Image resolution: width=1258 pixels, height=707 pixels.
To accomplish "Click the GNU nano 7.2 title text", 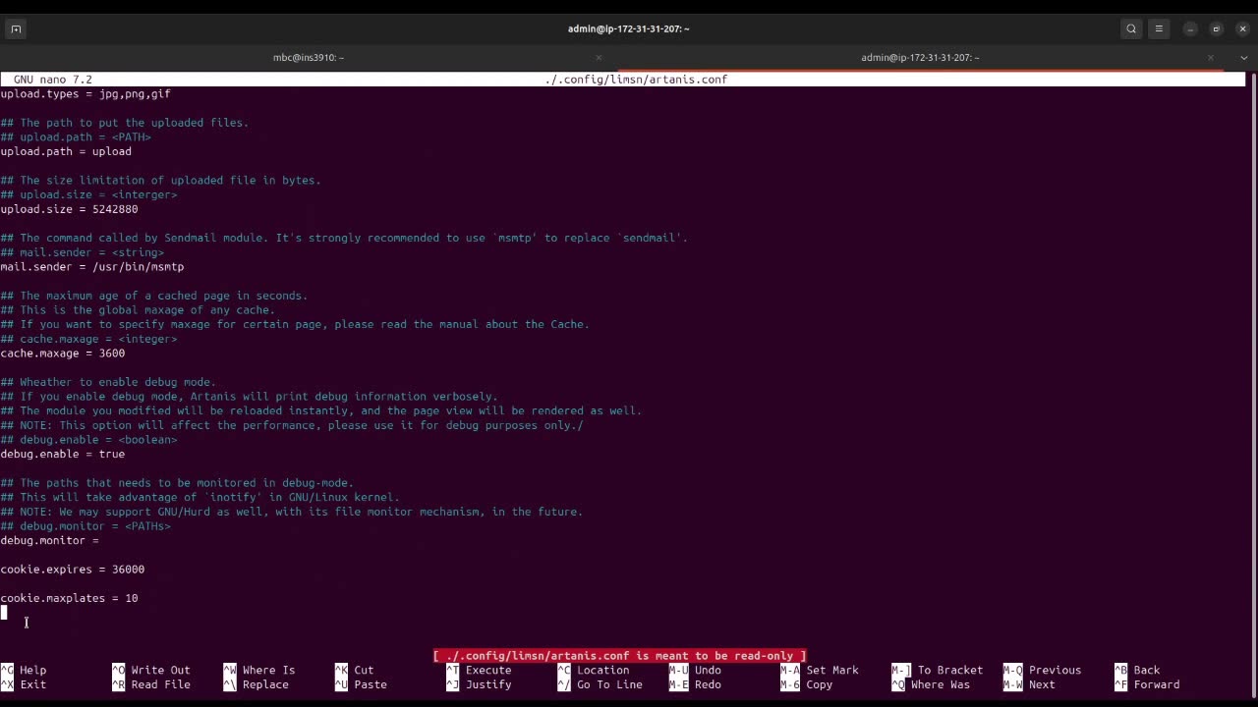I will 53,80.
